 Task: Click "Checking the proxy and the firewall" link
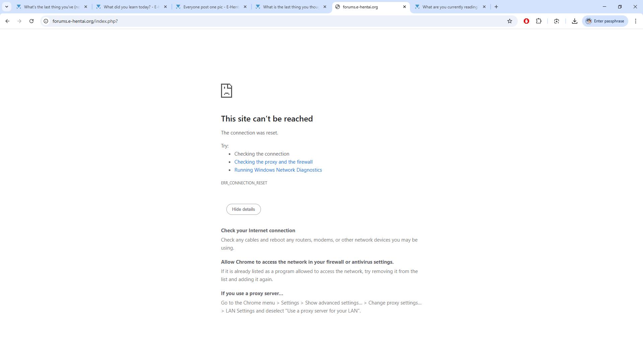[x=273, y=162]
